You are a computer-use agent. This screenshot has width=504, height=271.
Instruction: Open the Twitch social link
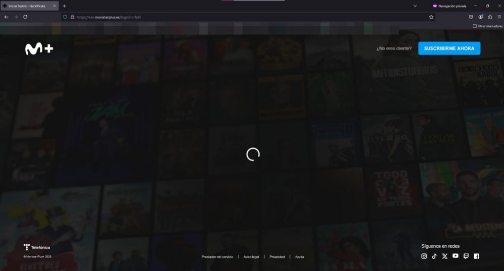(466, 256)
